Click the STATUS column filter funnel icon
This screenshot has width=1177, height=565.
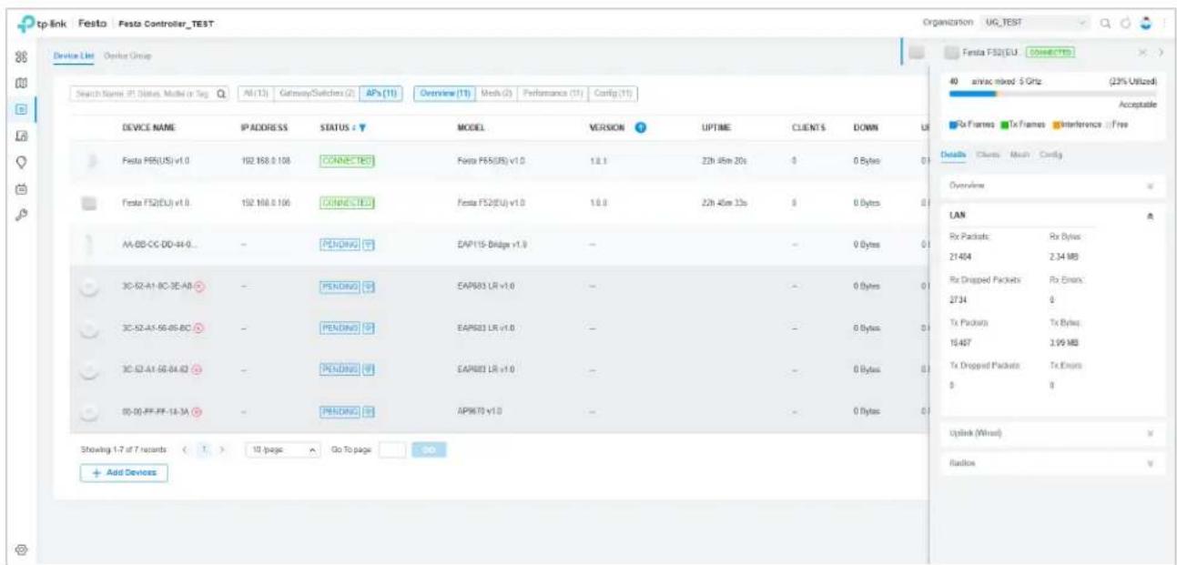tap(361, 130)
